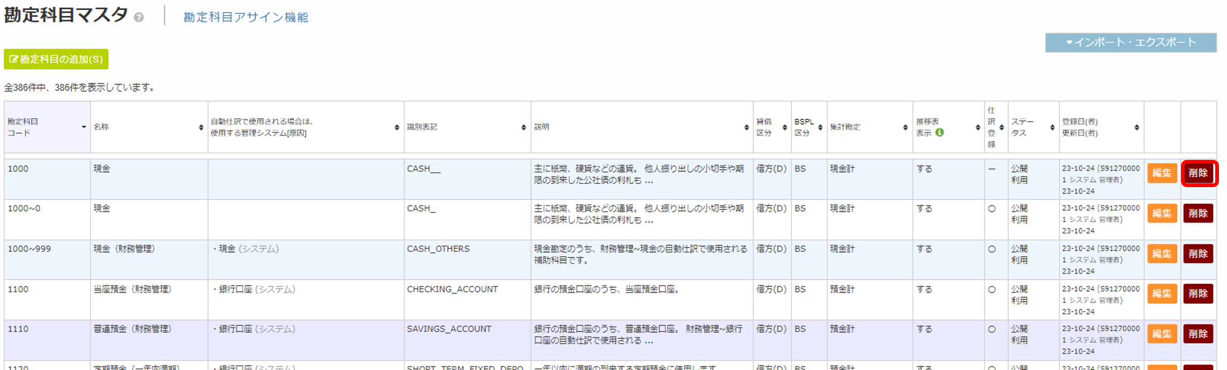Sort by 登録日 更新日 column arrow
This screenshot has height=370, width=1227.
point(1137,127)
